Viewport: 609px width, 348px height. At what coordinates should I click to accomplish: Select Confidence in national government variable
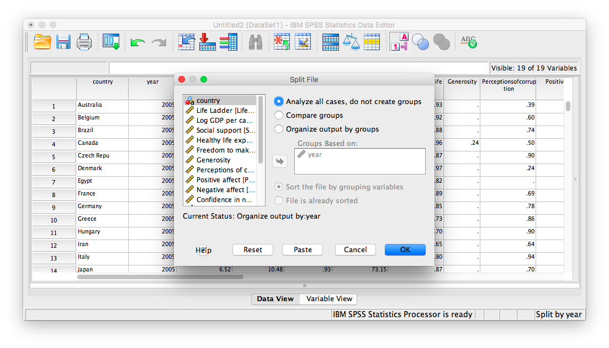(220, 199)
